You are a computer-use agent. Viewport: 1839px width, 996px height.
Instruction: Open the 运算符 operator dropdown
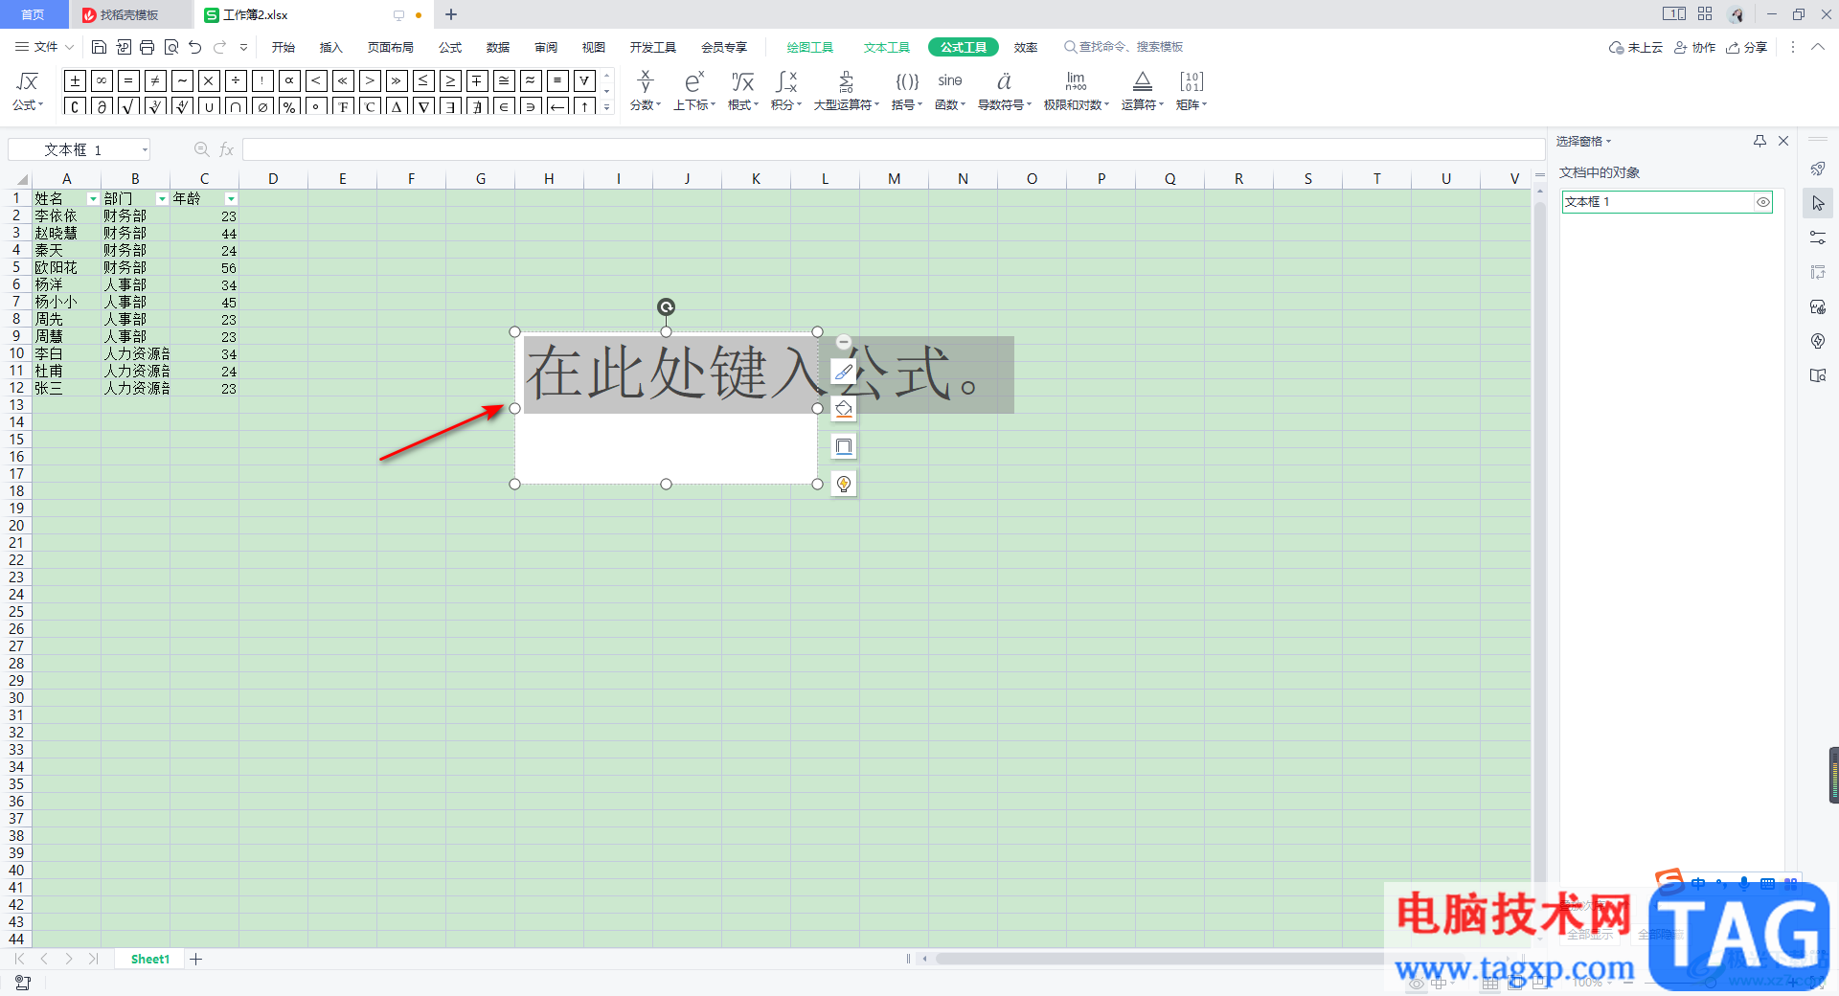point(1143,91)
